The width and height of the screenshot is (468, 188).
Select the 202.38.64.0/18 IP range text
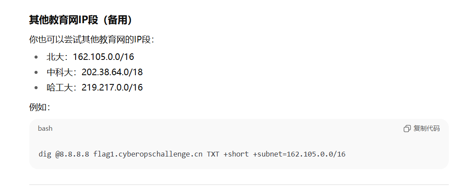tap(112, 72)
